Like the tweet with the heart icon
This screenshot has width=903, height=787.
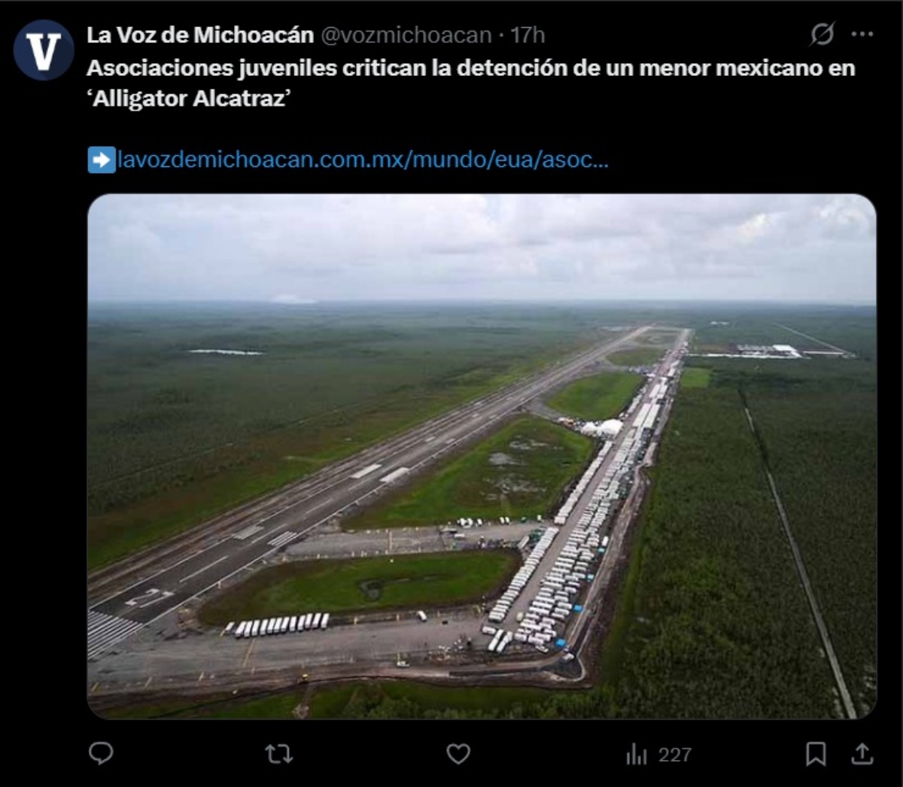coord(458,754)
